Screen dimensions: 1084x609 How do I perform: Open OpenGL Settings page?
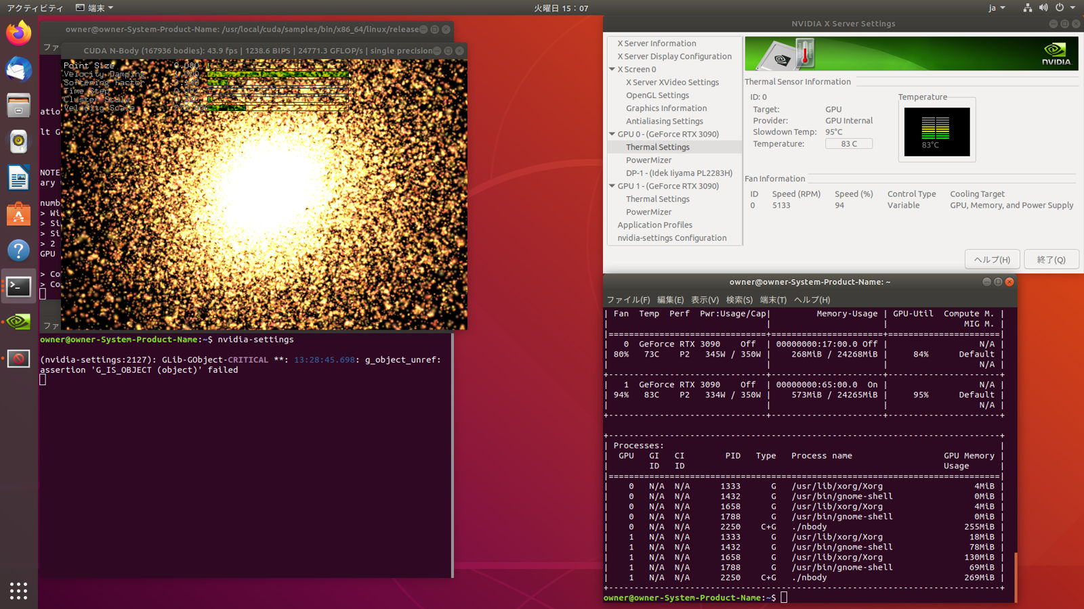pos(657,95)
